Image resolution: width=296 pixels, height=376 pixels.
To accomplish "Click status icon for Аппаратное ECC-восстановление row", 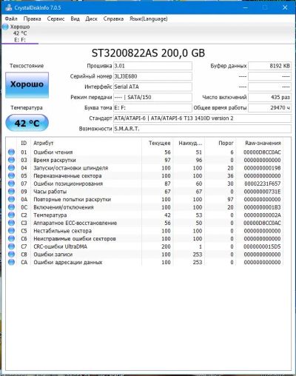I will pos(11,223).
